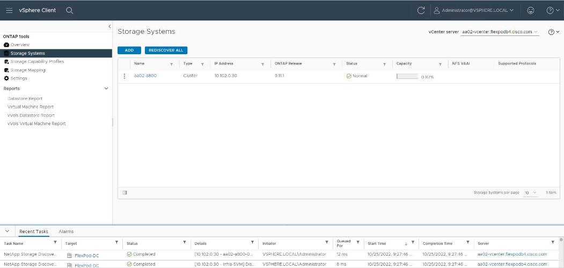Open Virtual Machine Report
The width and height of the screenshot is (564, 268).
(31, 107)
